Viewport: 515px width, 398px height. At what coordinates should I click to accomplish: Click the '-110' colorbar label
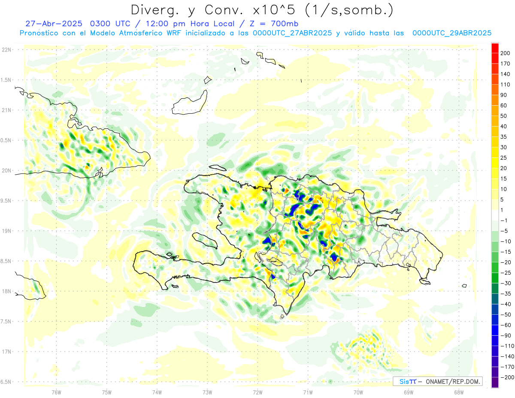pos(508,346)
